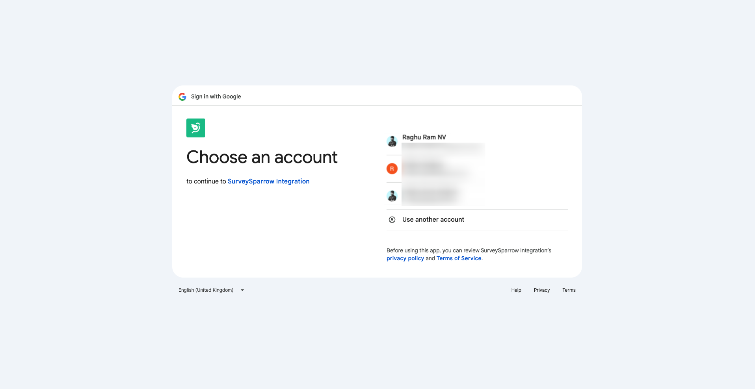Click the Choose an account heading
755x389 pixels.
(x=262, y=157)
